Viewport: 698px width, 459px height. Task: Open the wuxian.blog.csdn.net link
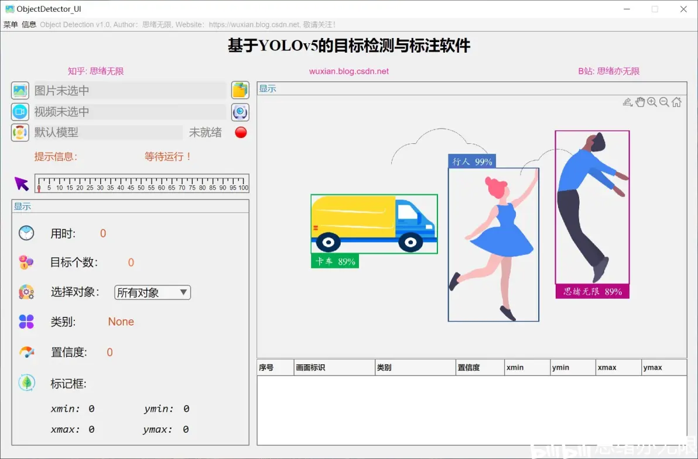coord(349,71)
